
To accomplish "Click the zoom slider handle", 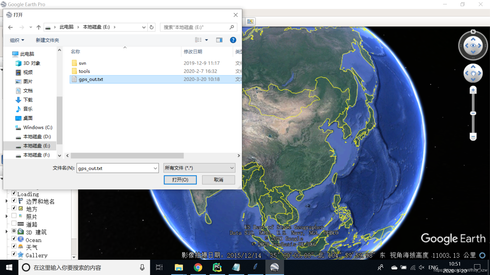I will [x=473, y=113].
